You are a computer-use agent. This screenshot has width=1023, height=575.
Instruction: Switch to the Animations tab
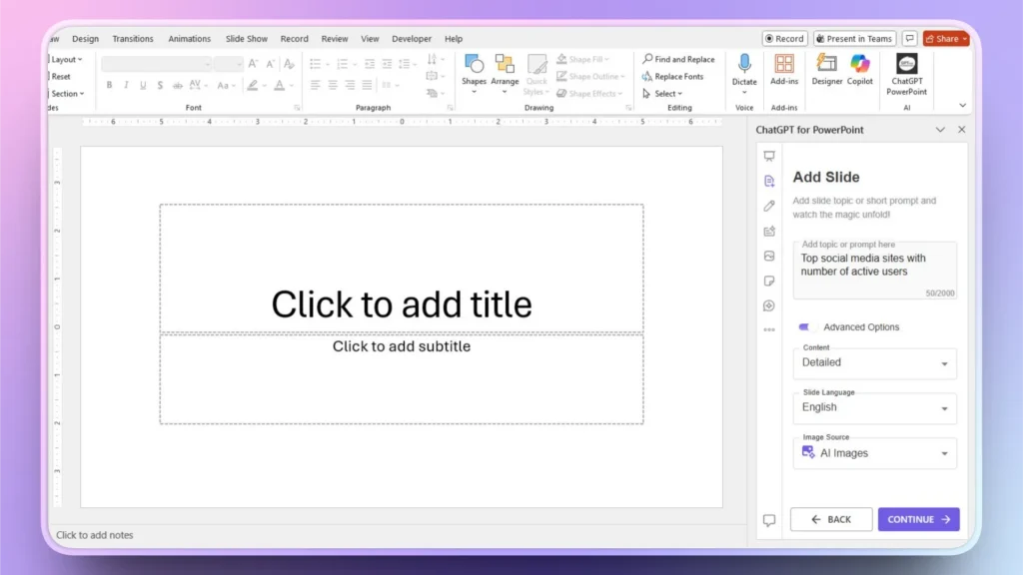189,38
